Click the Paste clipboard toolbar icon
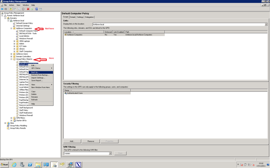The height and width of the screenshot is (168, 270). tap(23, 9)
